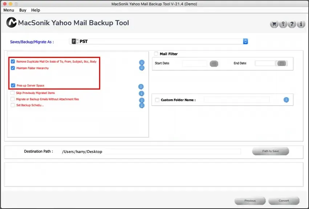The width and height of the screenshot is (309, 209).
Task: Click the Saves/Backup/Migrate As label
Action: 32,42
